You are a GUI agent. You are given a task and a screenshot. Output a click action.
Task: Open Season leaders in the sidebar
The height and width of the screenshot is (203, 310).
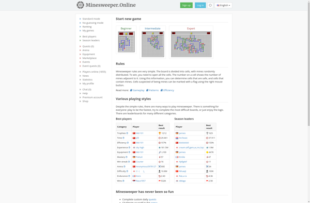point(91,40)
